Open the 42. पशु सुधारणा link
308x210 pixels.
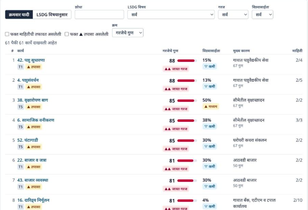tap(31, 60)
